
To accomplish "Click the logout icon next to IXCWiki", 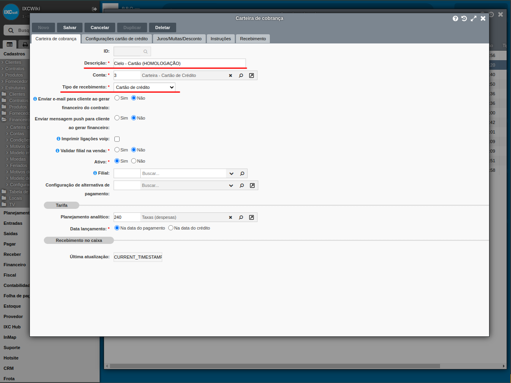I will (94, 9).
